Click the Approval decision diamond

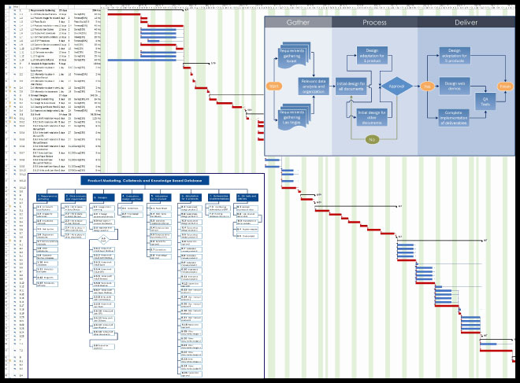tap(396, 86)
